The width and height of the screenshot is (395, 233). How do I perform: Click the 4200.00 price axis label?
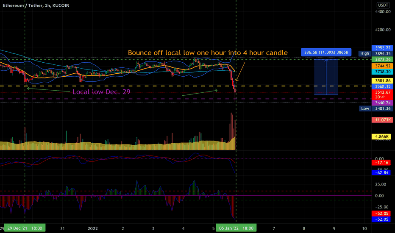383,30
